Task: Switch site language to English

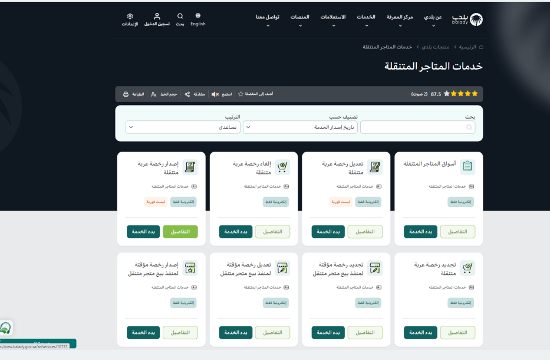Action: [198, 19]
